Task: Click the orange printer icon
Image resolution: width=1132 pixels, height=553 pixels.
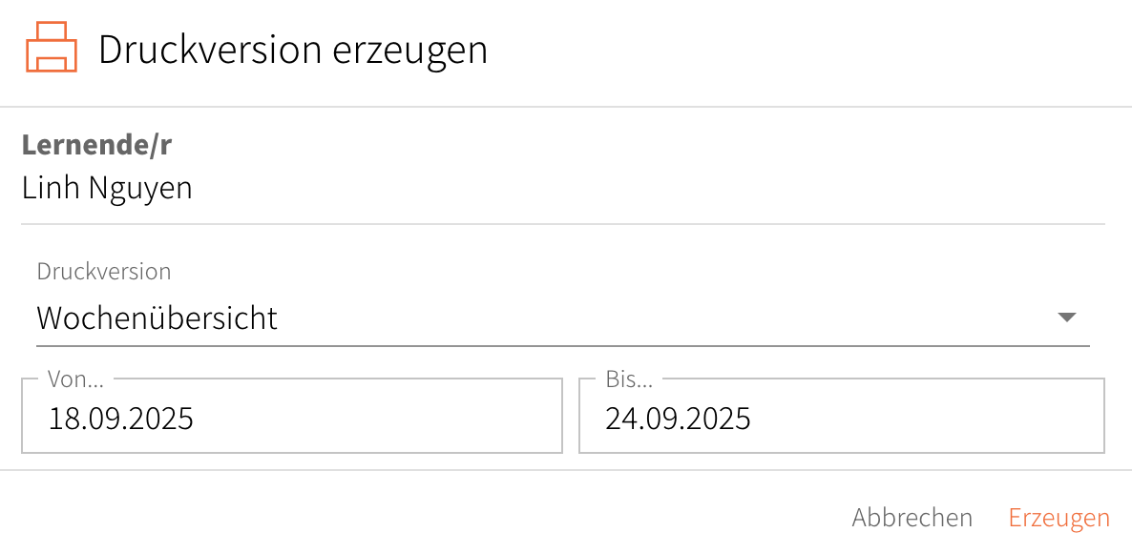Action: [51, 48]
